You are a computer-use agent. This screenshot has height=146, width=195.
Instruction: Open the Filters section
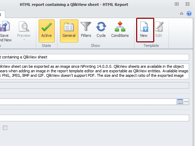click(86, 30)
